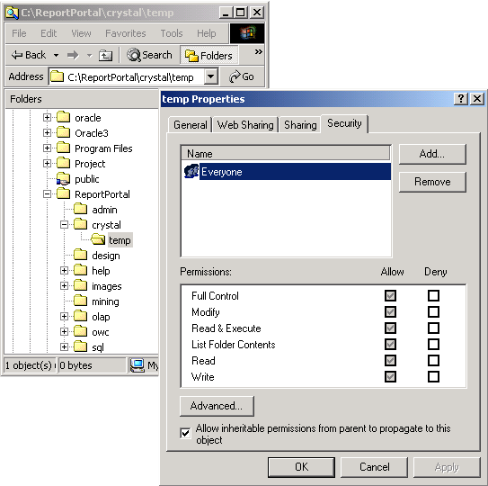Image resolution: width=488 pixels, height=486 pixels.
Task: Open the Favorites menu
Action: coord(126,33)
